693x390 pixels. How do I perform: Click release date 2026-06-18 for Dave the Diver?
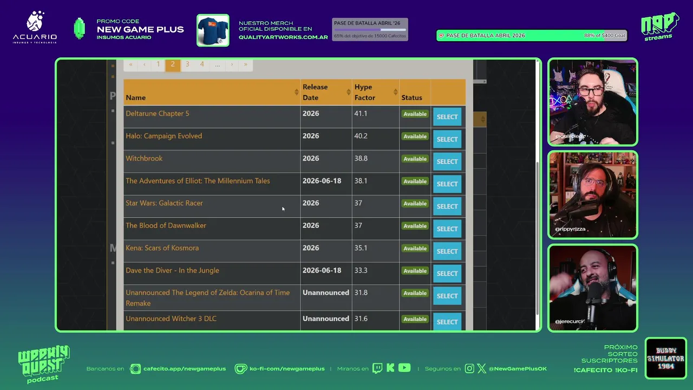pyautogui.click(x=322, y=270)
